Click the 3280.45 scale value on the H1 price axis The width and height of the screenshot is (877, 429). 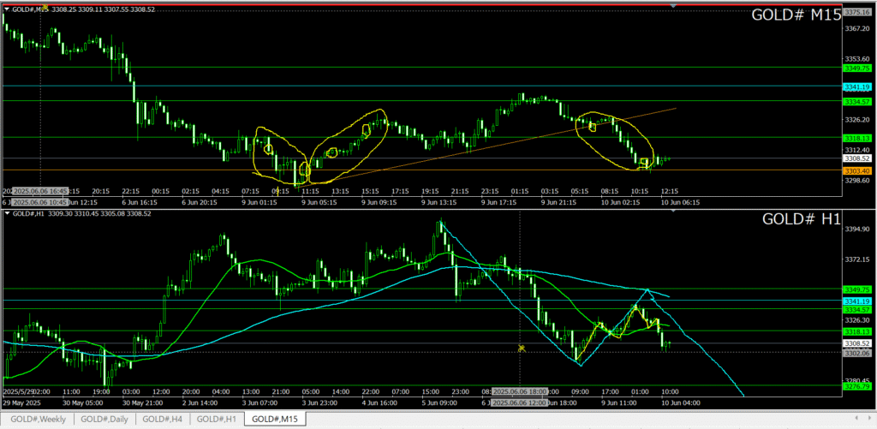(856, 381)
